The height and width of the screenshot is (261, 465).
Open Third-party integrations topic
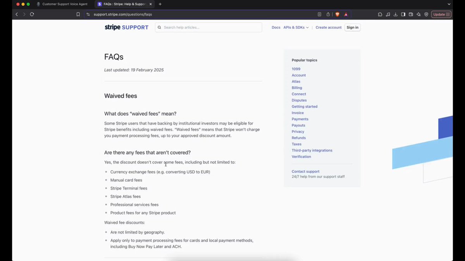pyautogui.click(x=312, y=150)
